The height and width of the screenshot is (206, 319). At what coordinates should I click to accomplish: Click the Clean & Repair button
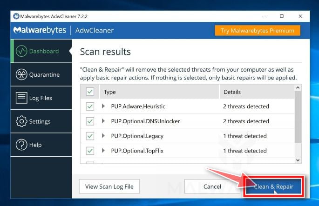273,186
